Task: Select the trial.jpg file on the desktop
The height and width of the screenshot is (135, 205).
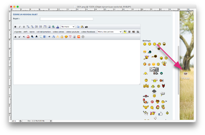Action: (186, 74)
